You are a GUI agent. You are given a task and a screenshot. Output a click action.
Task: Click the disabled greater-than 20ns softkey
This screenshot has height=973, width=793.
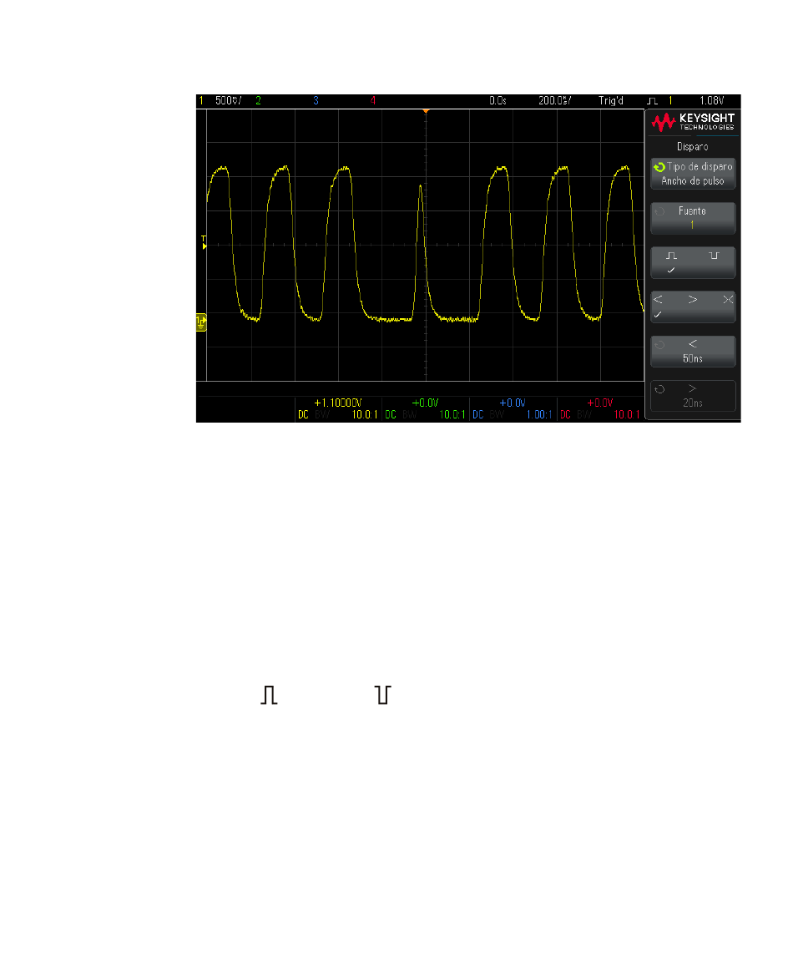tap(693, 396)
